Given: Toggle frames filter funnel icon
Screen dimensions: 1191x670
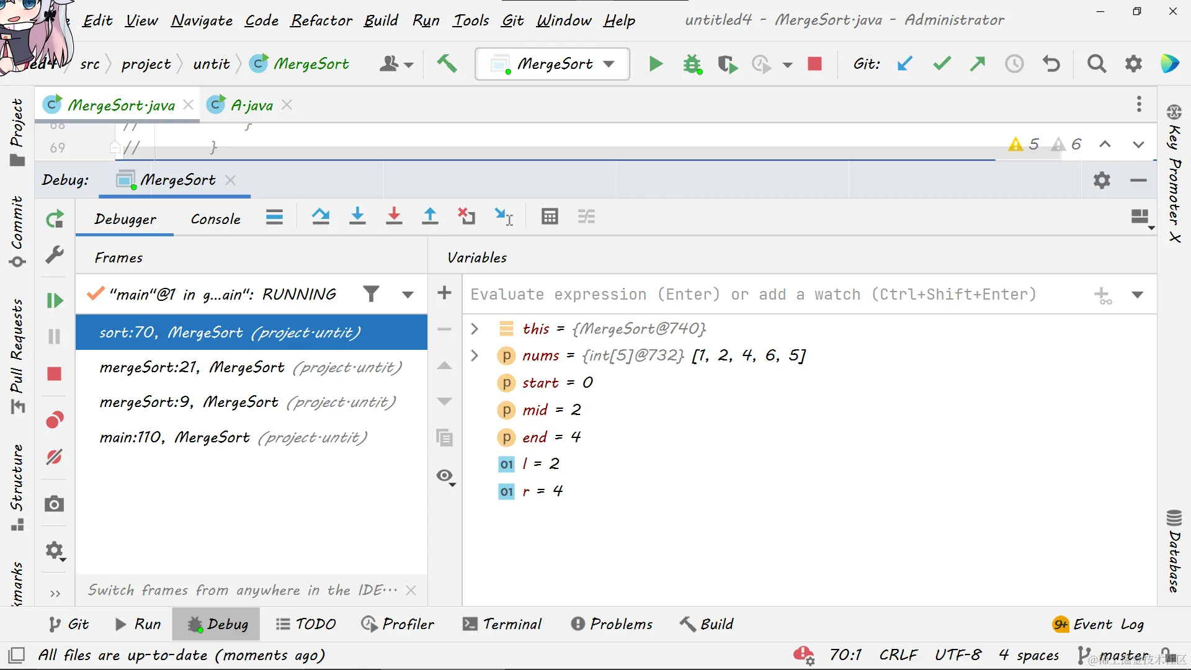Looking at the screenshot, I should [x=371, y=293].
